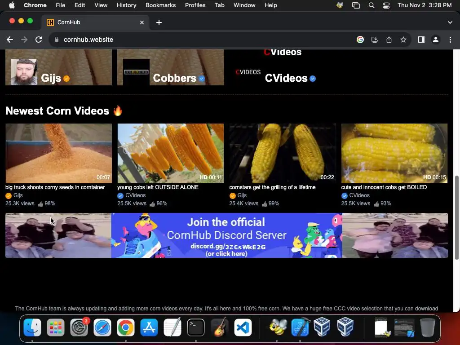Screen dimensions: 460x345
Task: Click the bee icon in menu bar
Action: 340,5
